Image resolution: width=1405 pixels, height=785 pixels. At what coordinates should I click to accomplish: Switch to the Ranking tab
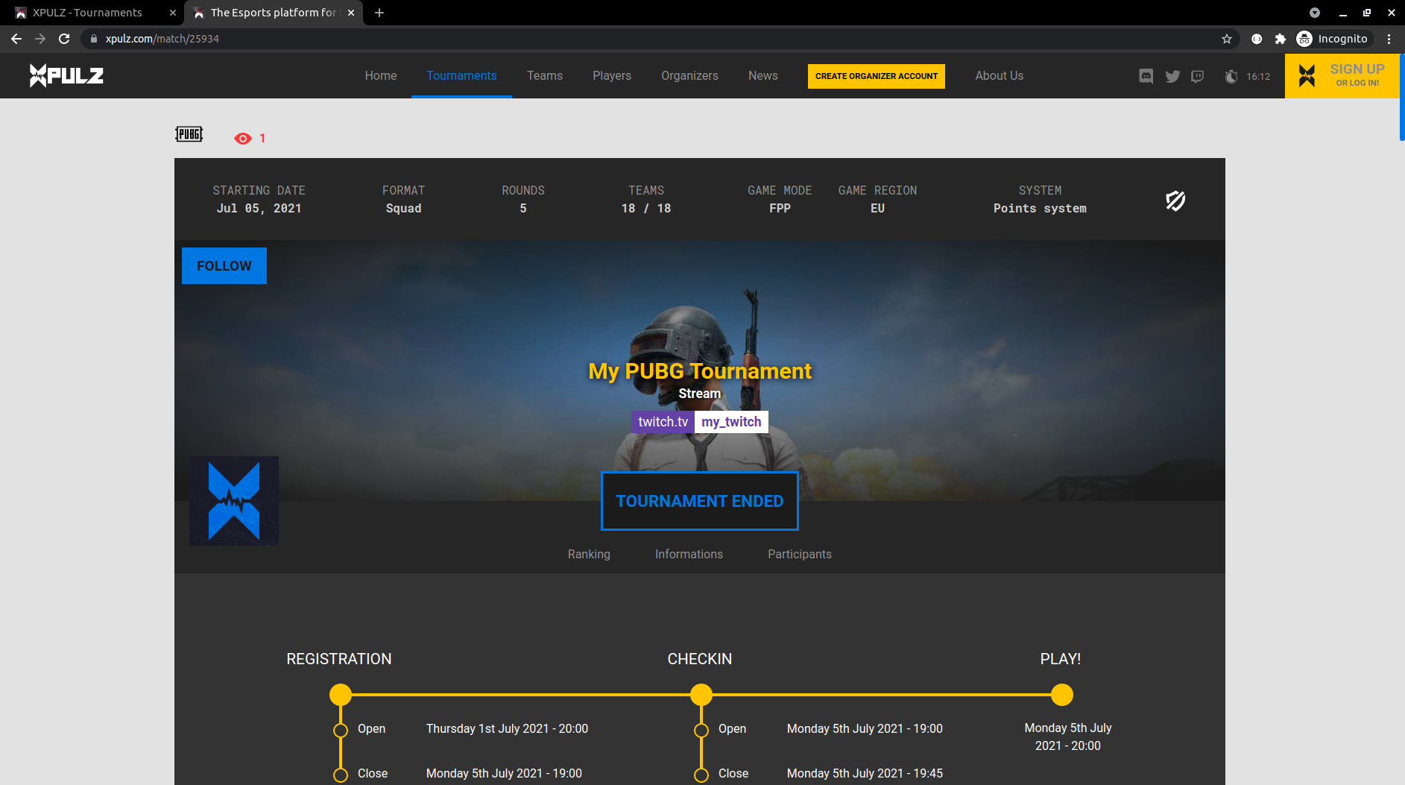(x=589, y=554)
